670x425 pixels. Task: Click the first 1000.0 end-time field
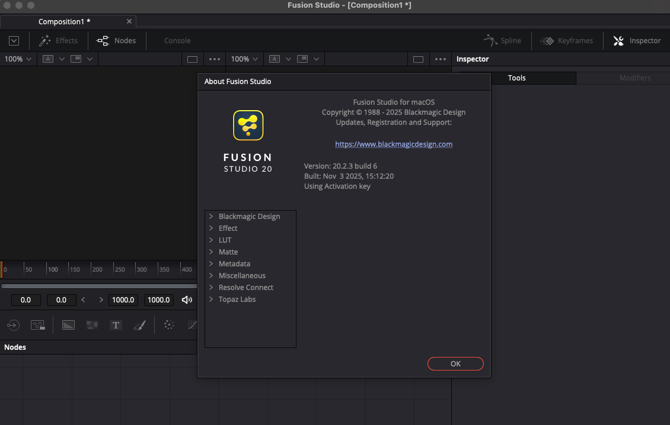pyautogui.click(x=123, y=300)
